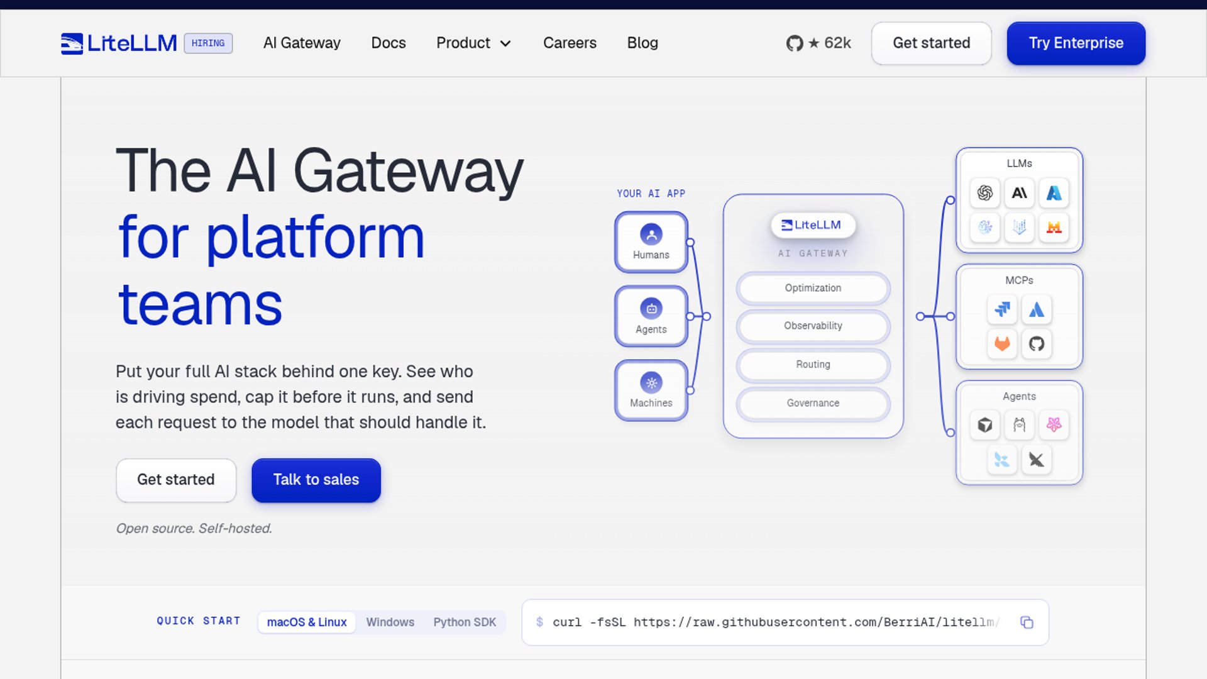Screen dimensions: 1207x679
Task: Select the macOS & Linux tab
Action: point(307,622)
